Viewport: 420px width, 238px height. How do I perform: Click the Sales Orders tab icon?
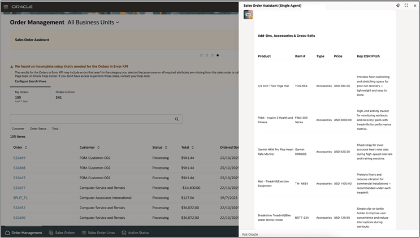click(51, 233)
